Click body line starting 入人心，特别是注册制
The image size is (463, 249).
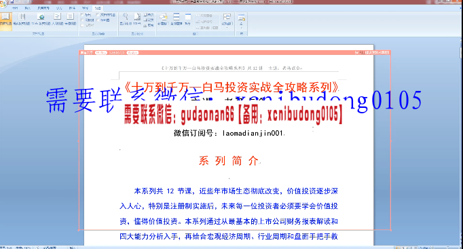coord(229,206)
